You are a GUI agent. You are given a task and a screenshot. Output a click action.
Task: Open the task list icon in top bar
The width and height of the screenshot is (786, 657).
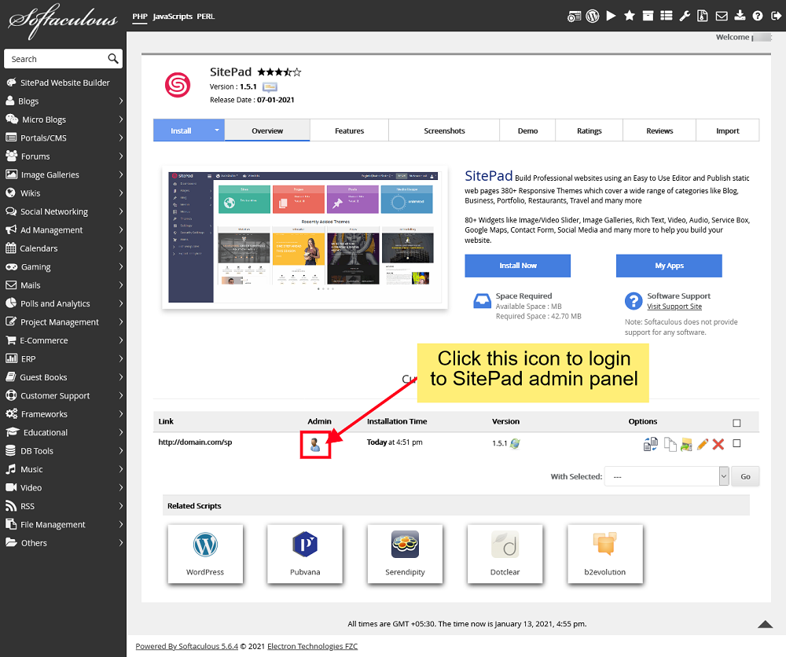667,16
